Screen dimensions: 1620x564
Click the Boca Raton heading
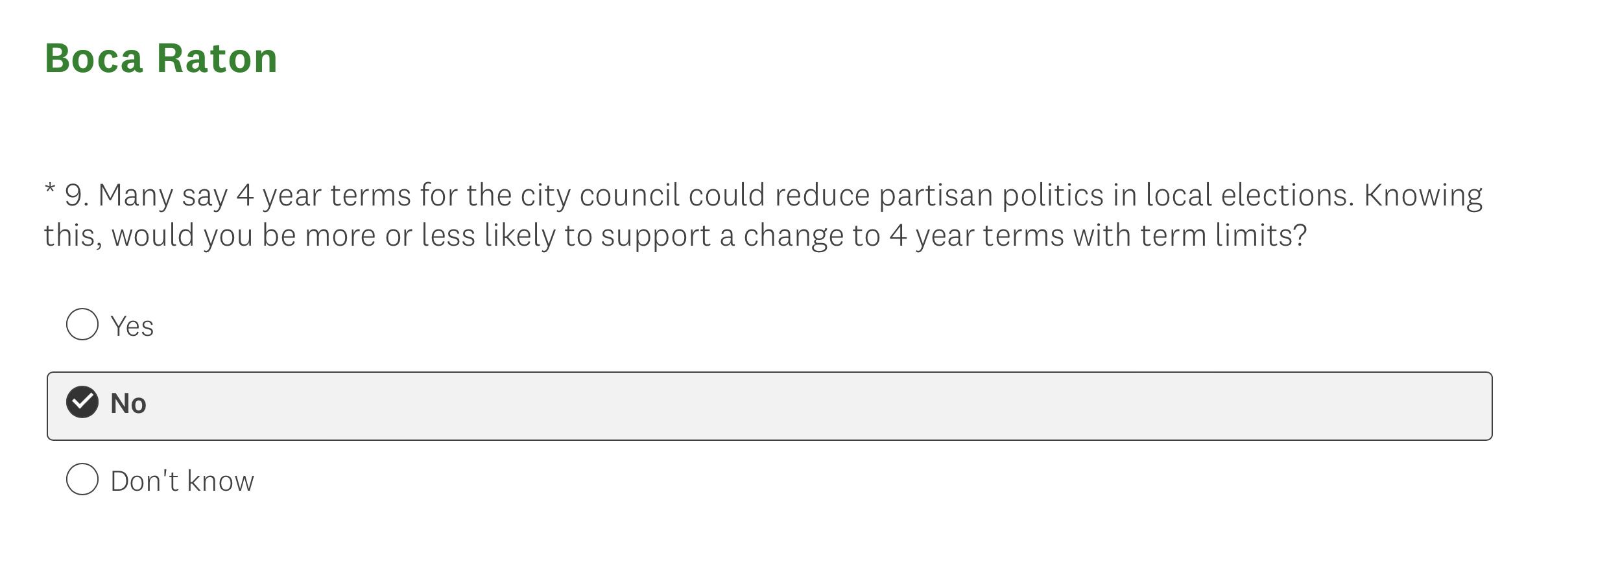[161, 58]
